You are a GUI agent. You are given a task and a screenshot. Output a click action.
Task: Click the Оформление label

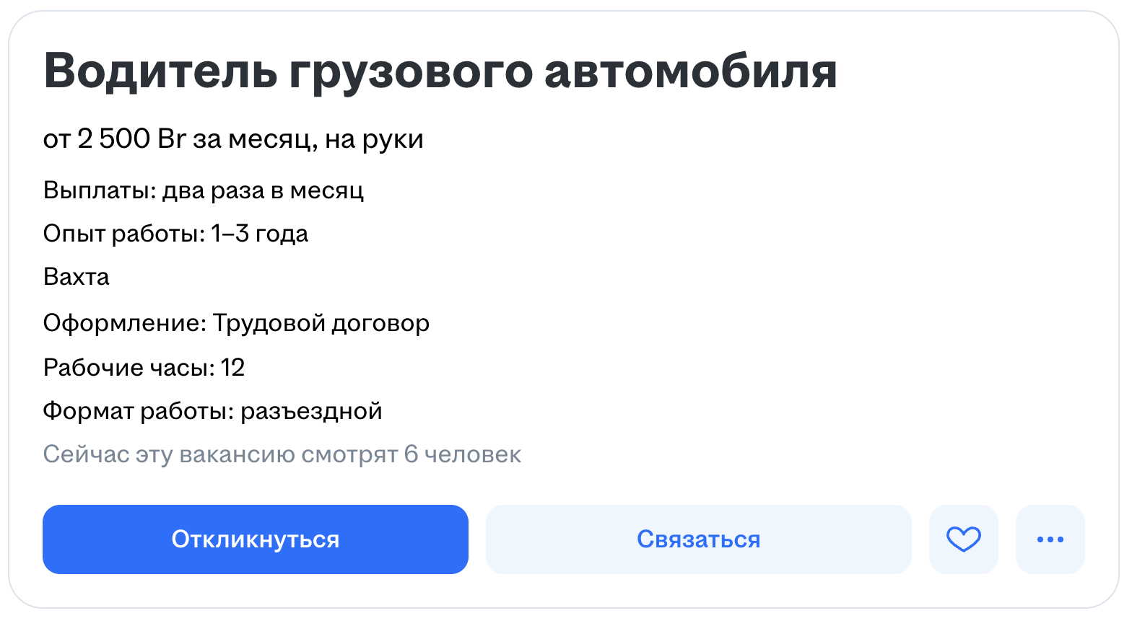[124, 323]
